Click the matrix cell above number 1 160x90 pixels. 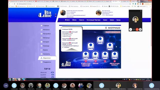86,55
